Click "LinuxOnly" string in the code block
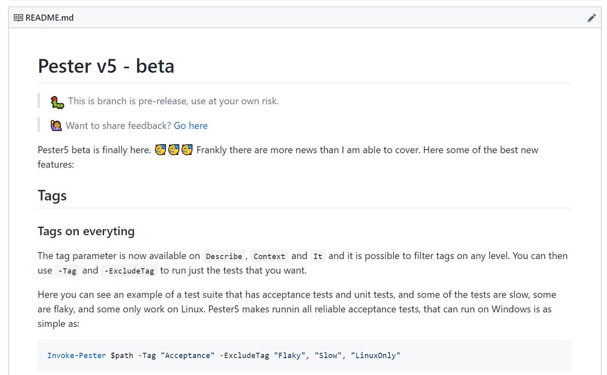The height and width of the screenshot is (375, 607). pos(375,355)
